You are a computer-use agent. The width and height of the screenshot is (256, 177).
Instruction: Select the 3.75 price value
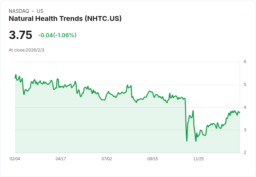pyautogui.click(x=21, y=35)
